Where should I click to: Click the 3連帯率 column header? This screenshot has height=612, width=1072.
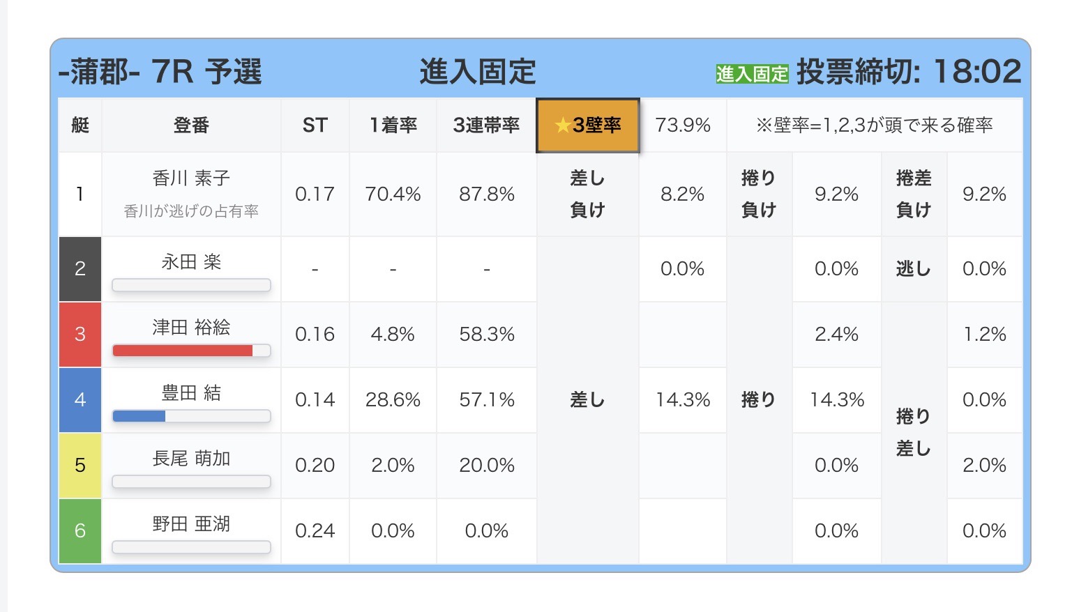(486, 125)
